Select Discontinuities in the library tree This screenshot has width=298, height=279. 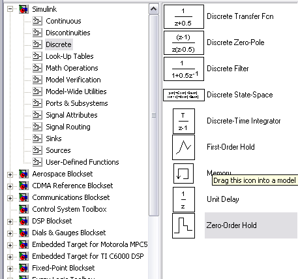pos(68,33)
